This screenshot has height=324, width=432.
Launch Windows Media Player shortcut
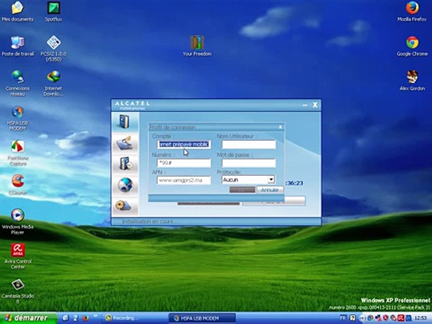pos(18,221)
